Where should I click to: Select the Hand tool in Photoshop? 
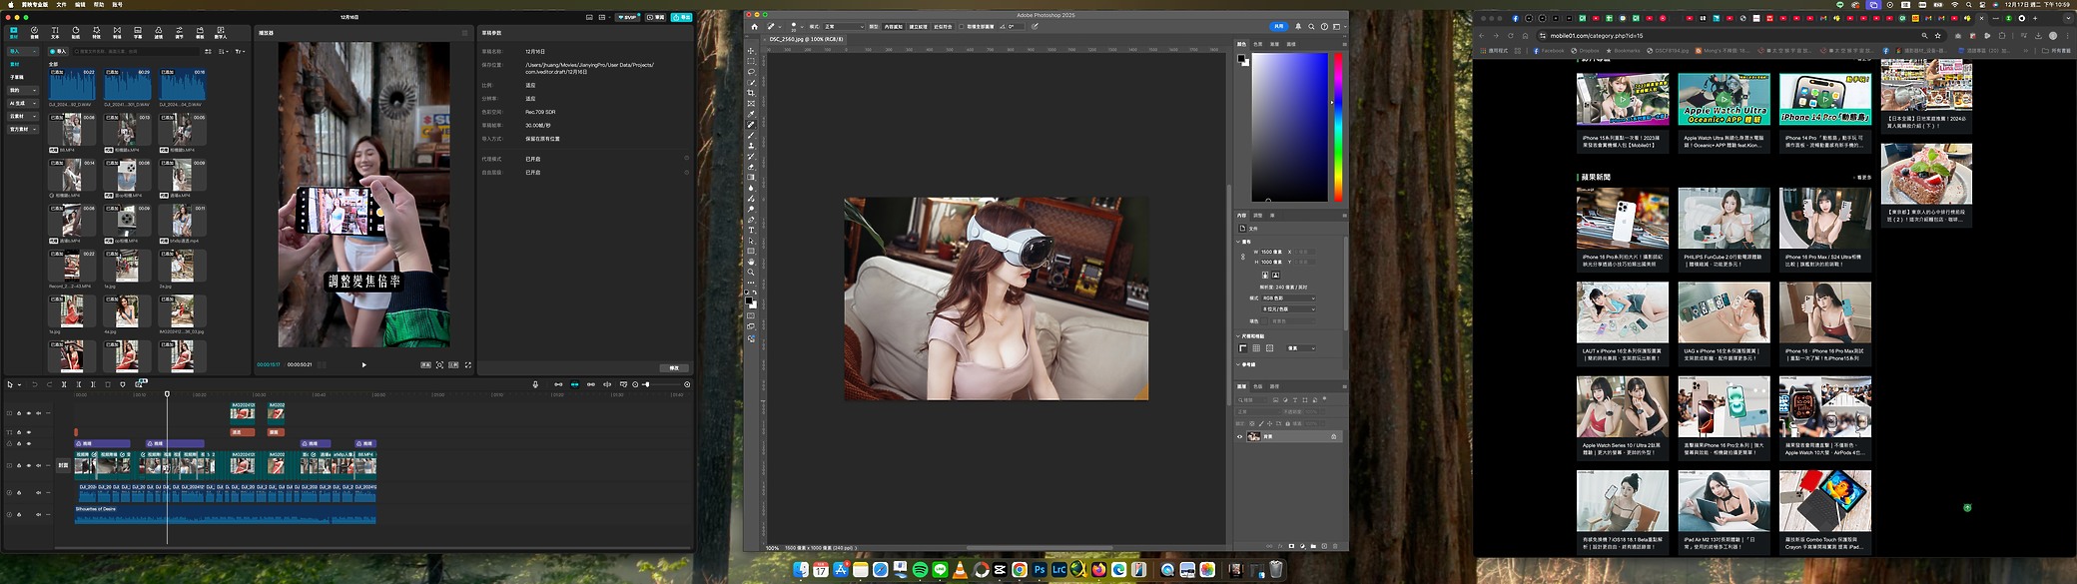point(751,262)
